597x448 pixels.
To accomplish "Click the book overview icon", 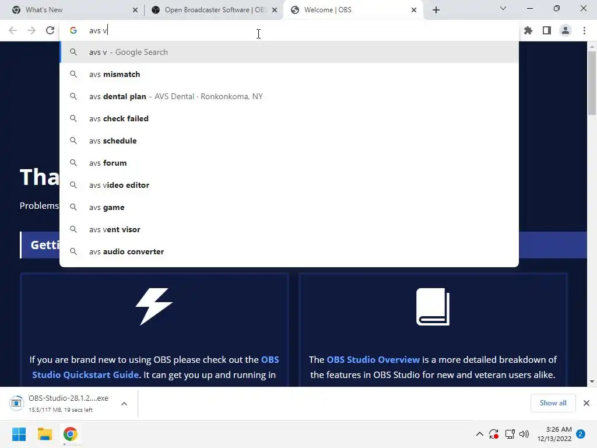I will 433,307.
